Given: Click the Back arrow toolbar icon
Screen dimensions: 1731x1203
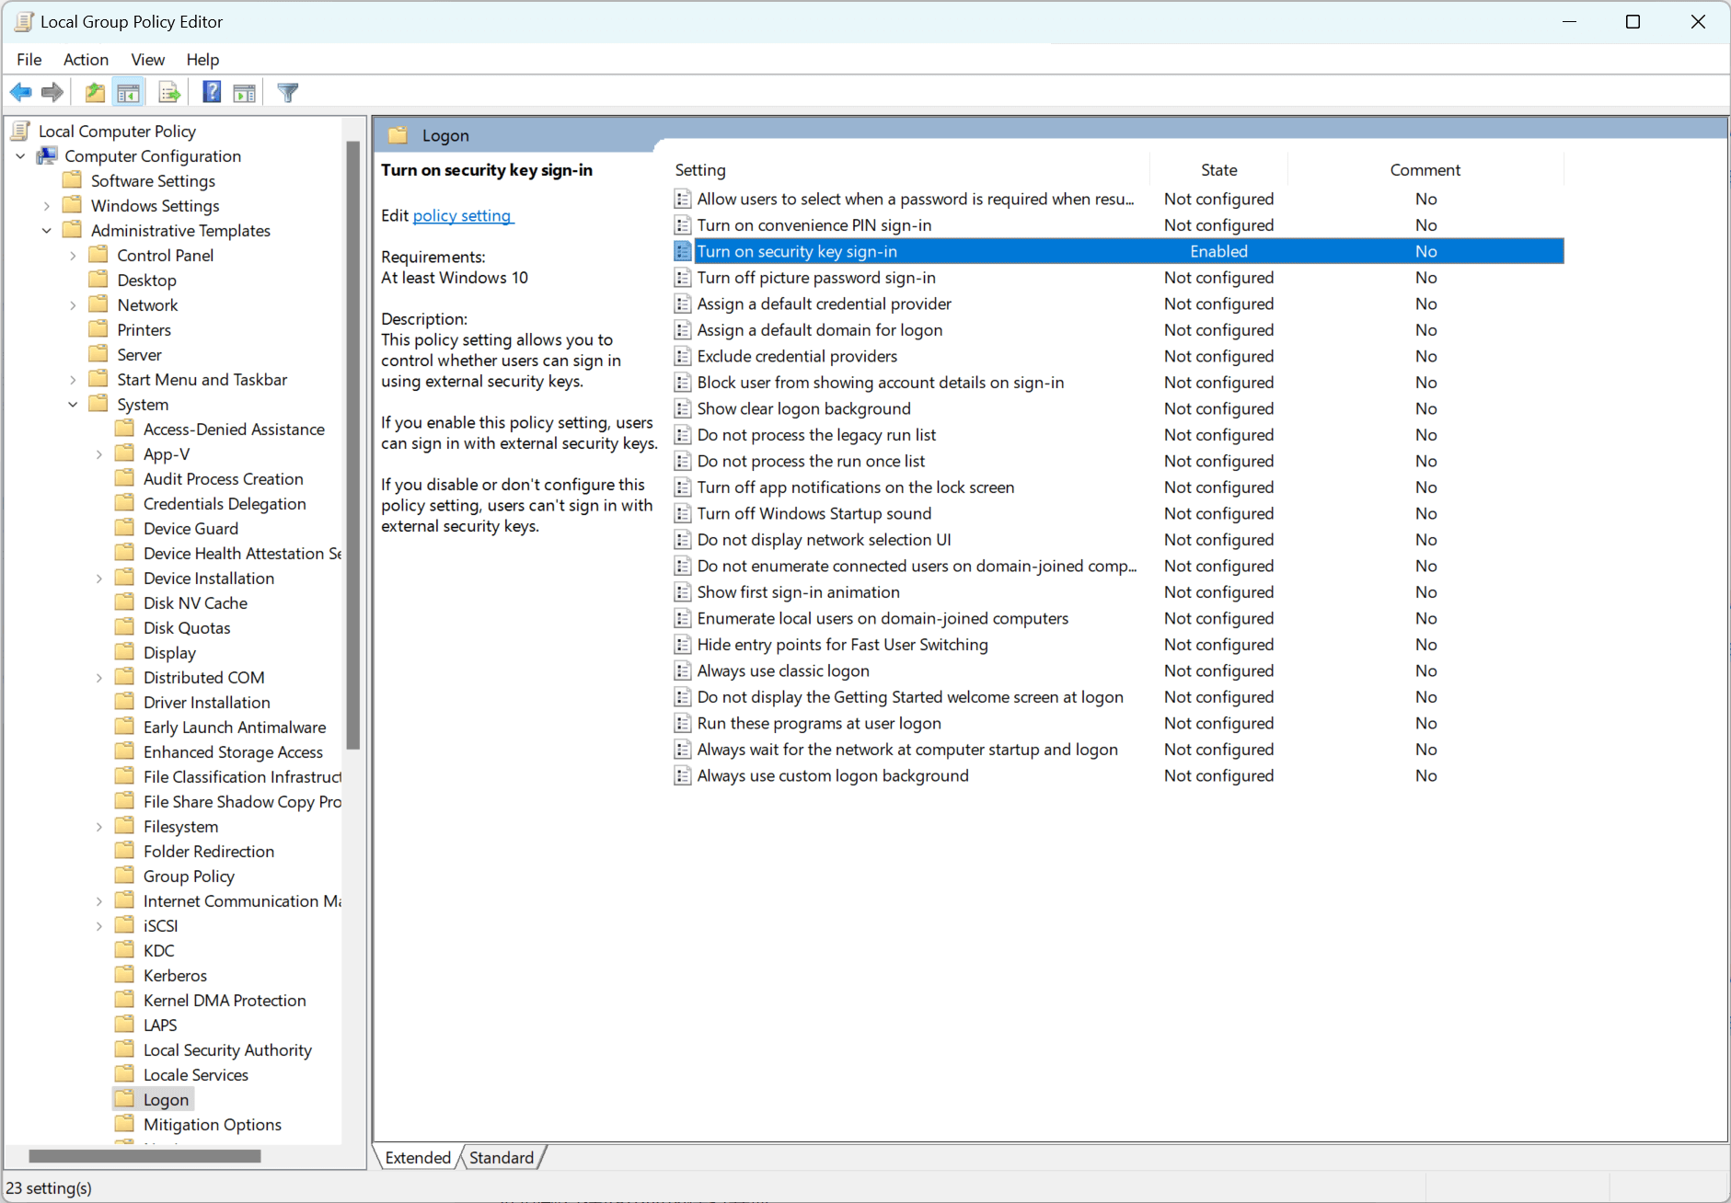Looking at the screenshot, I should point(20,92).
